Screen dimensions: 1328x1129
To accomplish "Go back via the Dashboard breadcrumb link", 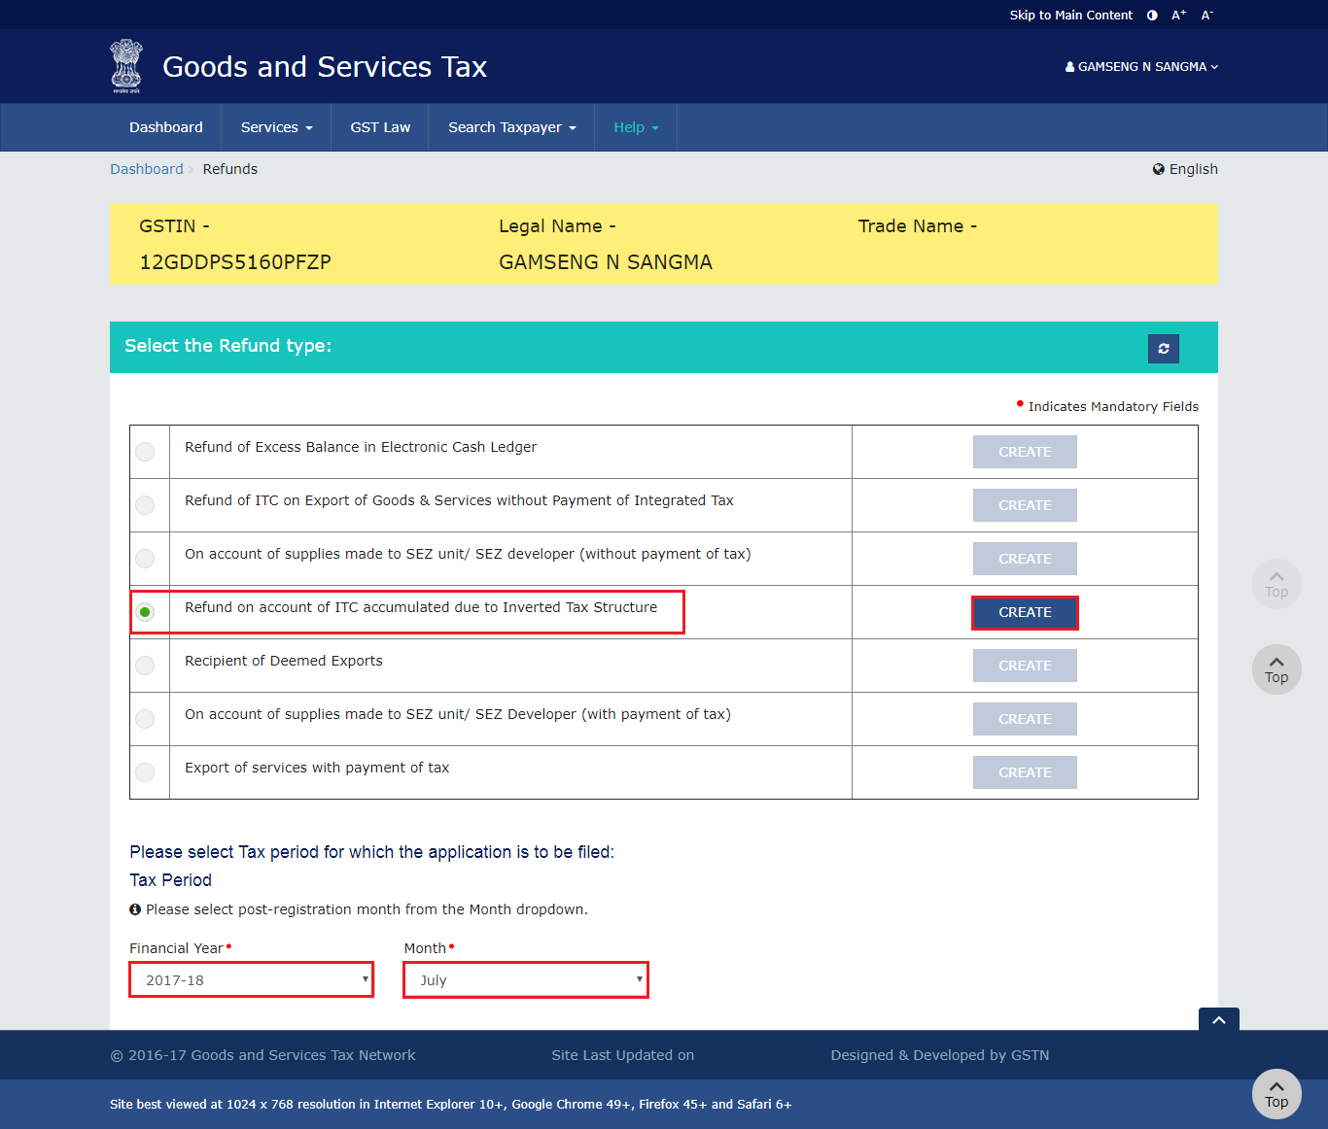I will (x=146, y=168).
